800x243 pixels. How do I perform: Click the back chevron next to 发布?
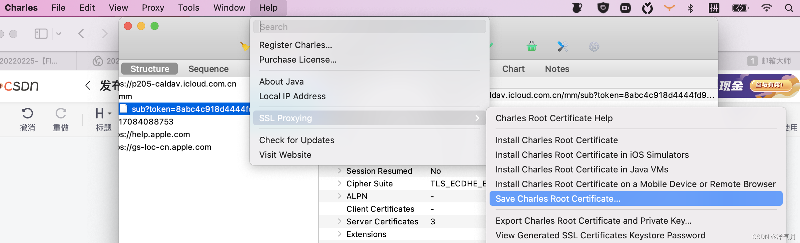(88, 86)
